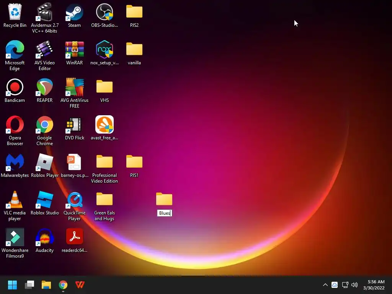
Task: Select the Wondershare Filmora9 shortcut
Action: (15, 237)
